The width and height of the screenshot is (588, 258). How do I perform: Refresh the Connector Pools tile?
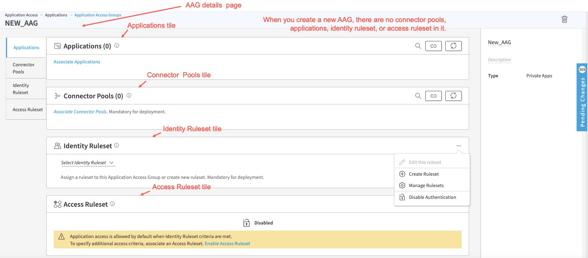coord(453,96)
